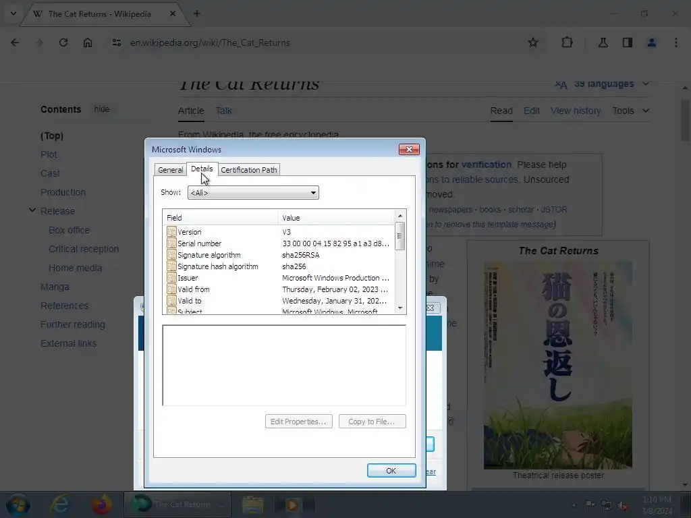Viewport: 691px width, 518px height.
Task: Click the Valid from row icon
Action: [171, 289]
